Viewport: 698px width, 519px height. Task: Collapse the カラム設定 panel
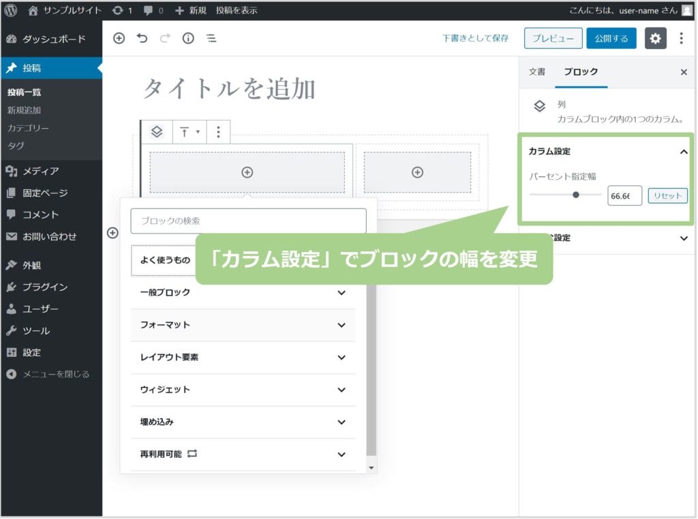pos(684,152)
